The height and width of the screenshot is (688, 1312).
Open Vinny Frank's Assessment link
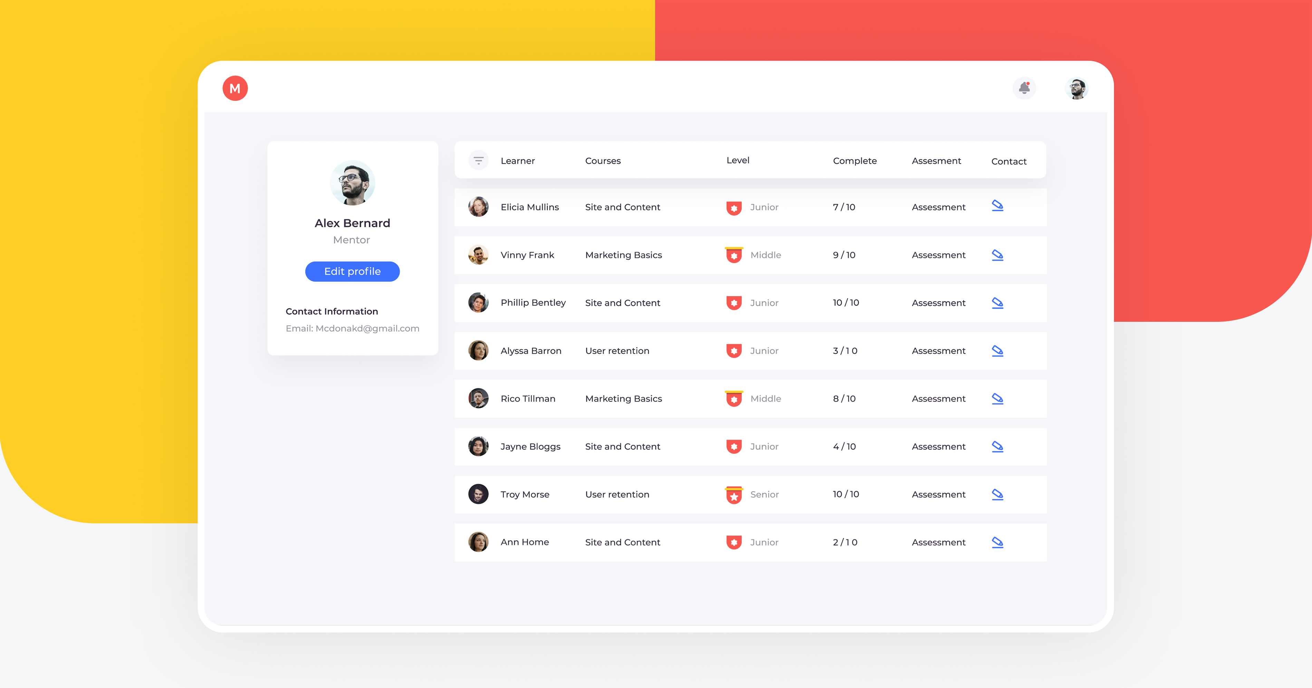938,255
